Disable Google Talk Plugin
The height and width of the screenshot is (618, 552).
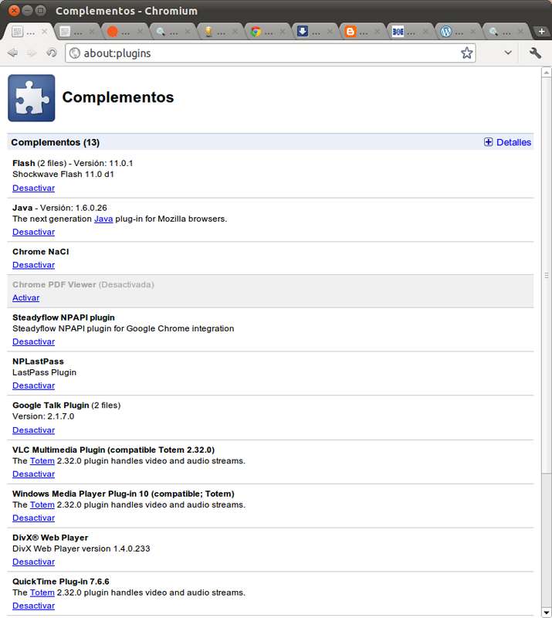[33, 430]
